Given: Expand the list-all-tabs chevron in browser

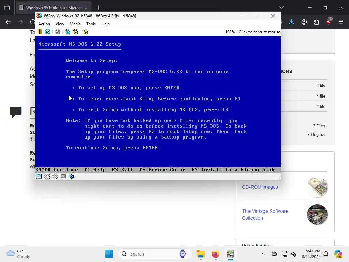Looking at the screenshot, I should pos(282,8).
